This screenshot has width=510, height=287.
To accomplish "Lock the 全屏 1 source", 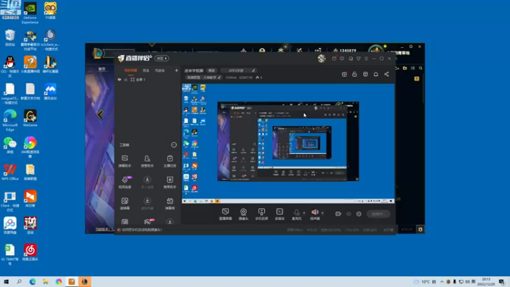I will coord(126,79).
